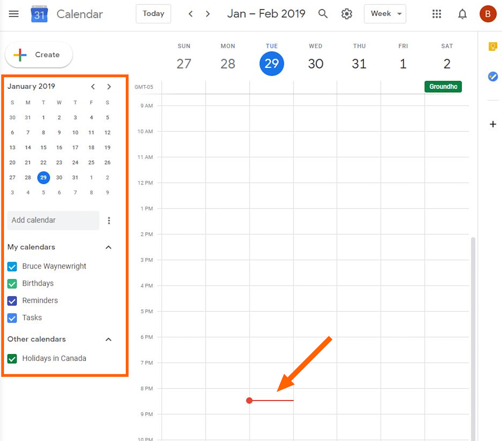
Task: Select January 15 in the mini calendar
Action: 43,147
